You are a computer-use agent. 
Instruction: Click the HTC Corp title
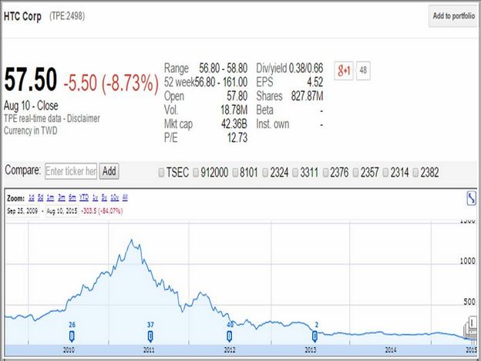tap(22, 16)
